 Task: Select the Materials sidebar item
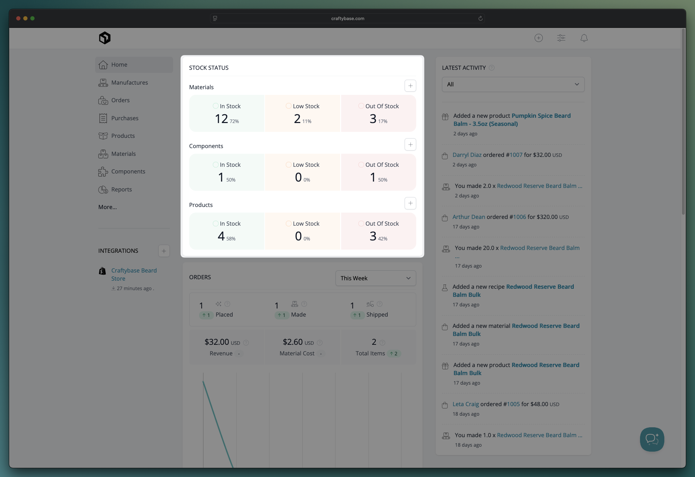click(x=123, y=154)
